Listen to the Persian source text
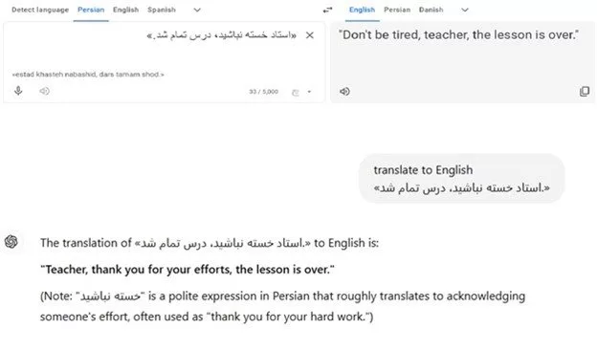 click(45, 91)
